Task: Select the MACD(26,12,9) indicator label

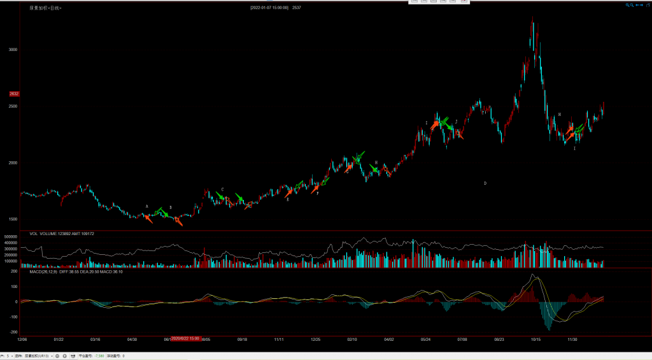Action: (x=43, y=271)
